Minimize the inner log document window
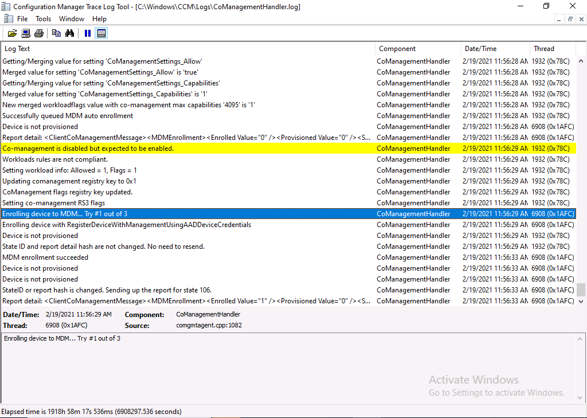This screenshot has height=418, width=587. click(558, 19)
